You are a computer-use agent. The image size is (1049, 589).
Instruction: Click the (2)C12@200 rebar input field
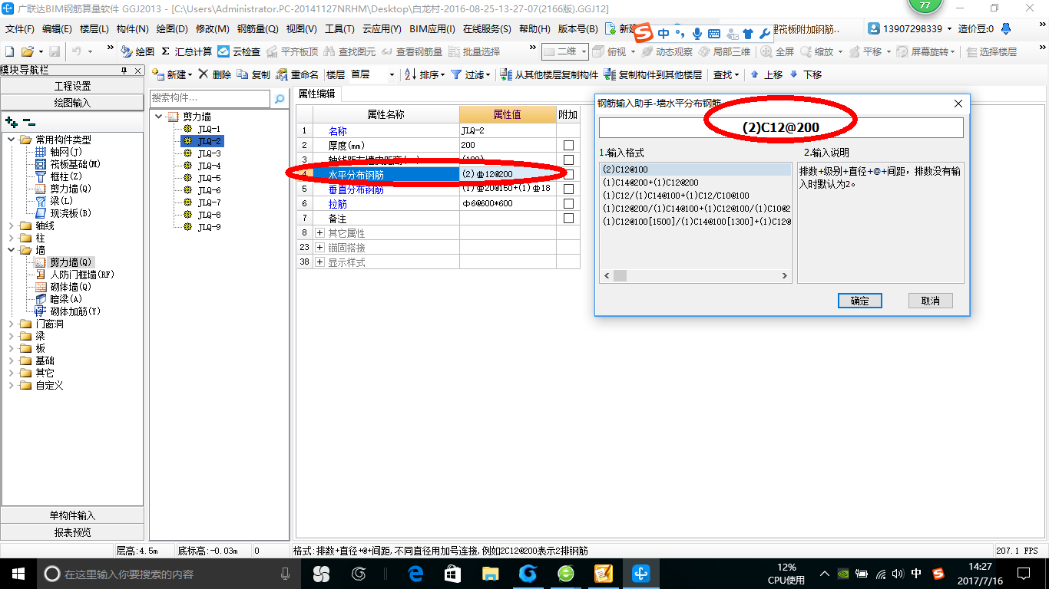(781, 127)
